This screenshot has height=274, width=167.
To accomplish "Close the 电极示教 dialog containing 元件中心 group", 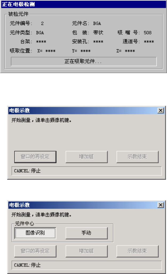I will point(161,205).
